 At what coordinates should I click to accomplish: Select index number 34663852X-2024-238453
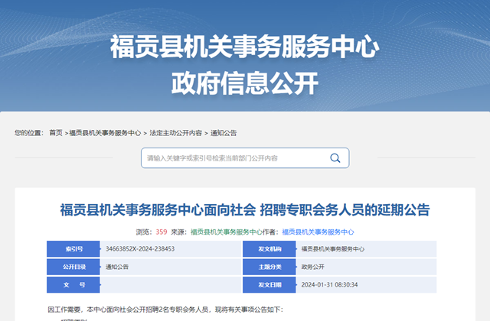(x=140, y=249)
